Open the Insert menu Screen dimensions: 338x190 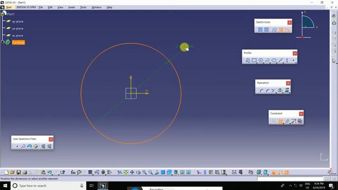[x=71, y=7]
